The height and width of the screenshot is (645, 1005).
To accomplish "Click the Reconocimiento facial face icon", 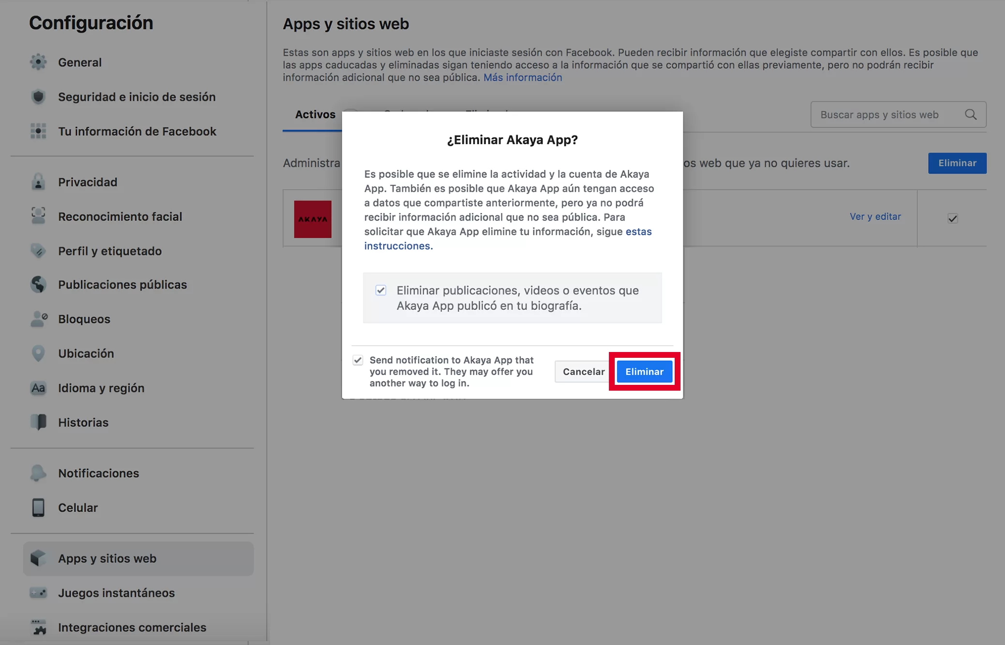I will pyautogui.click(x=38, y=216).
